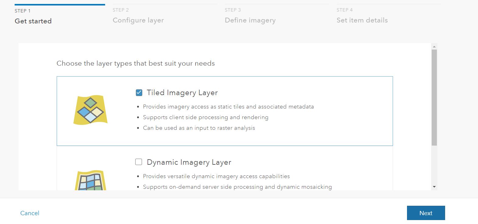This screenshot has width=478, height=224.
Task: Select the Tiled Imagery Layer title text
Action: [x=182, y=92]
